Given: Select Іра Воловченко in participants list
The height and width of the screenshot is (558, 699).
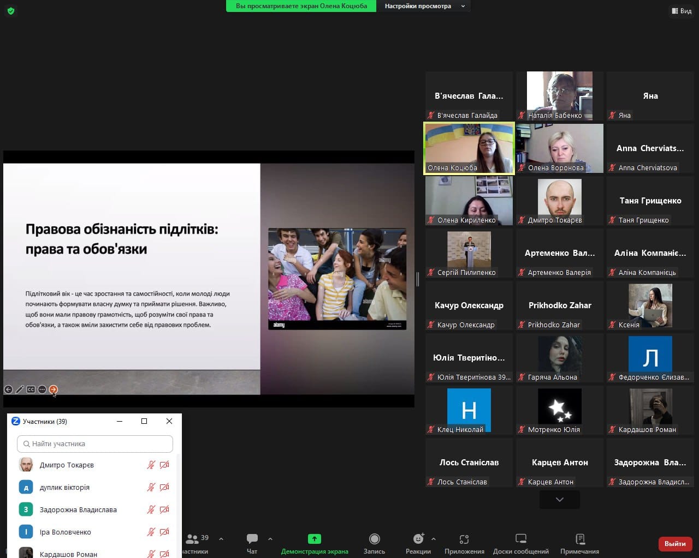Looking at the screenshot, I should tap(66, 532).
